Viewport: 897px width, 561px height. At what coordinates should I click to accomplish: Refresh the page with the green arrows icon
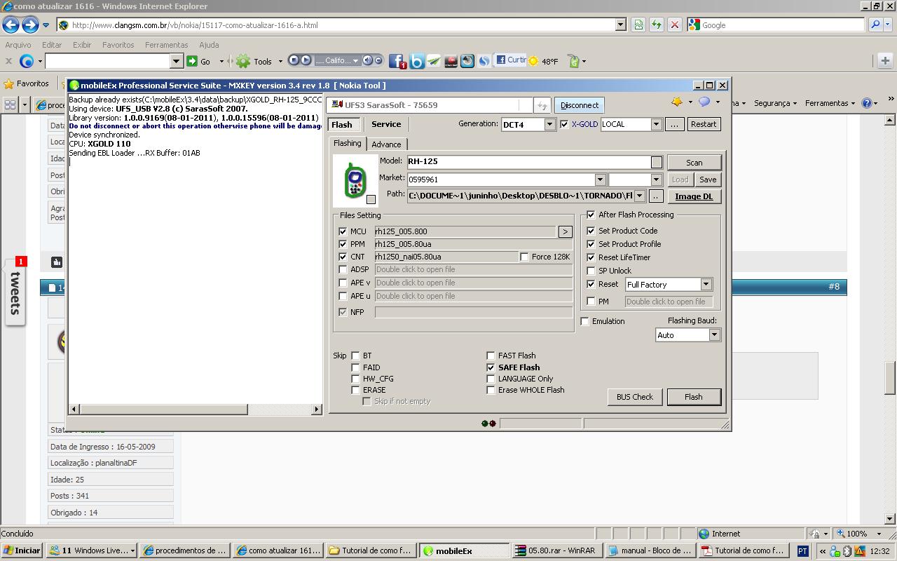pyautogui.click(x=657, y=25)
